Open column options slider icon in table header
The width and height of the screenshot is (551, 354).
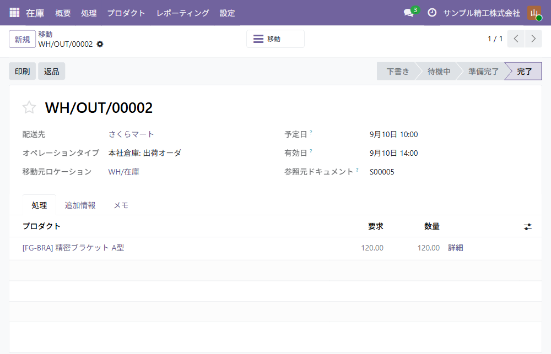[x=527, y=227]
